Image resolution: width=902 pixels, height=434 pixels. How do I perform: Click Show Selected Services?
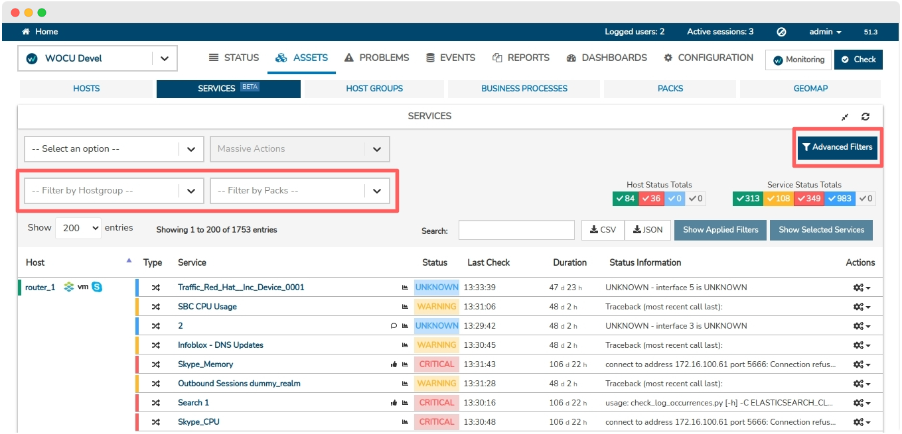click(821, 230)
